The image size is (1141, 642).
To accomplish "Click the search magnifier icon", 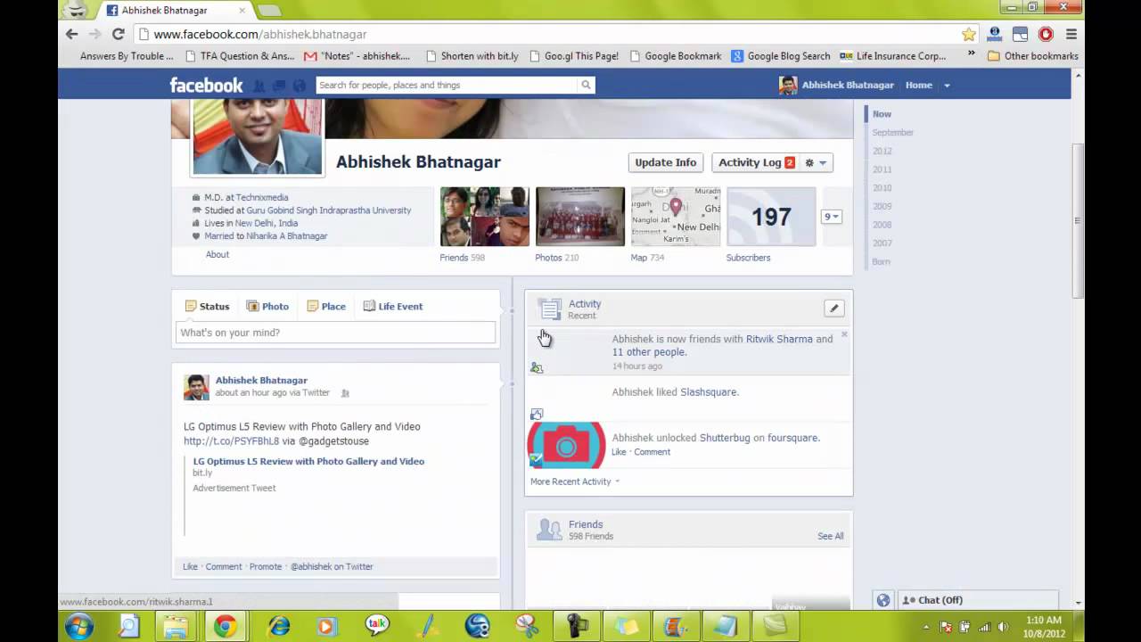I will [586, 86].
